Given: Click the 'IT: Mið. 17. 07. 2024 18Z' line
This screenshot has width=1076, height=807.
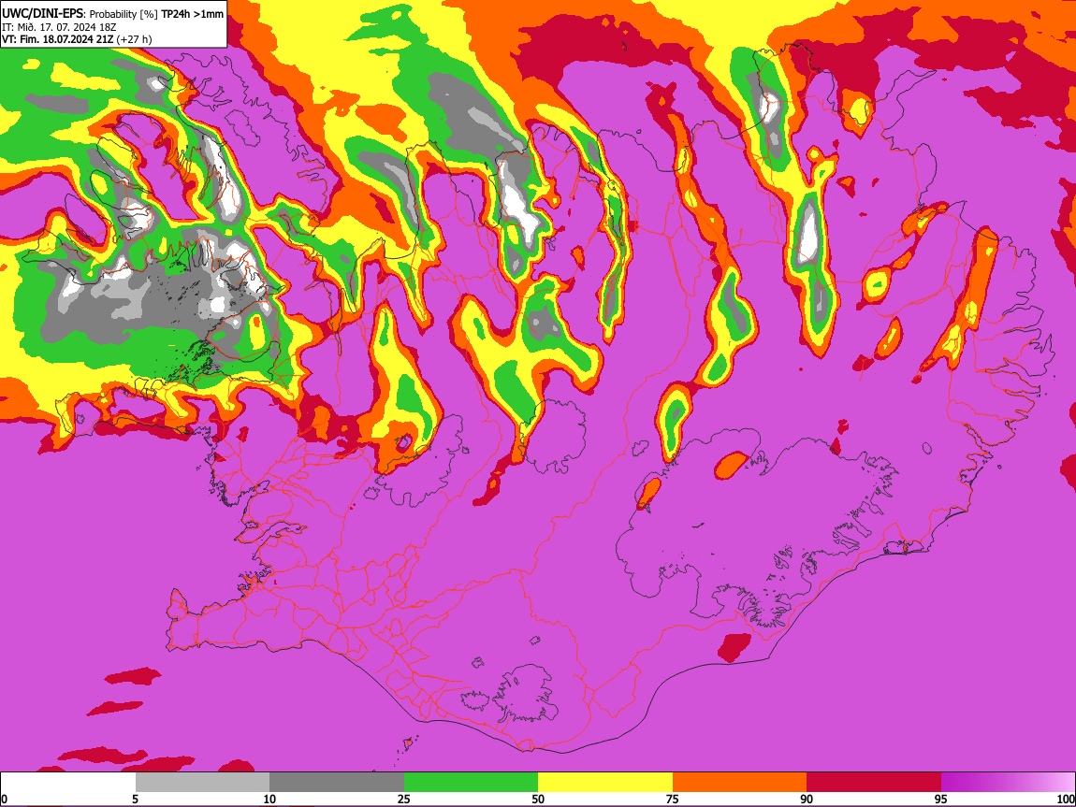Looking at the screenshot, I should 59,27.
